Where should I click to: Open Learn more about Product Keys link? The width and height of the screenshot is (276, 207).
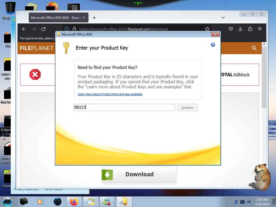[110, 94]
